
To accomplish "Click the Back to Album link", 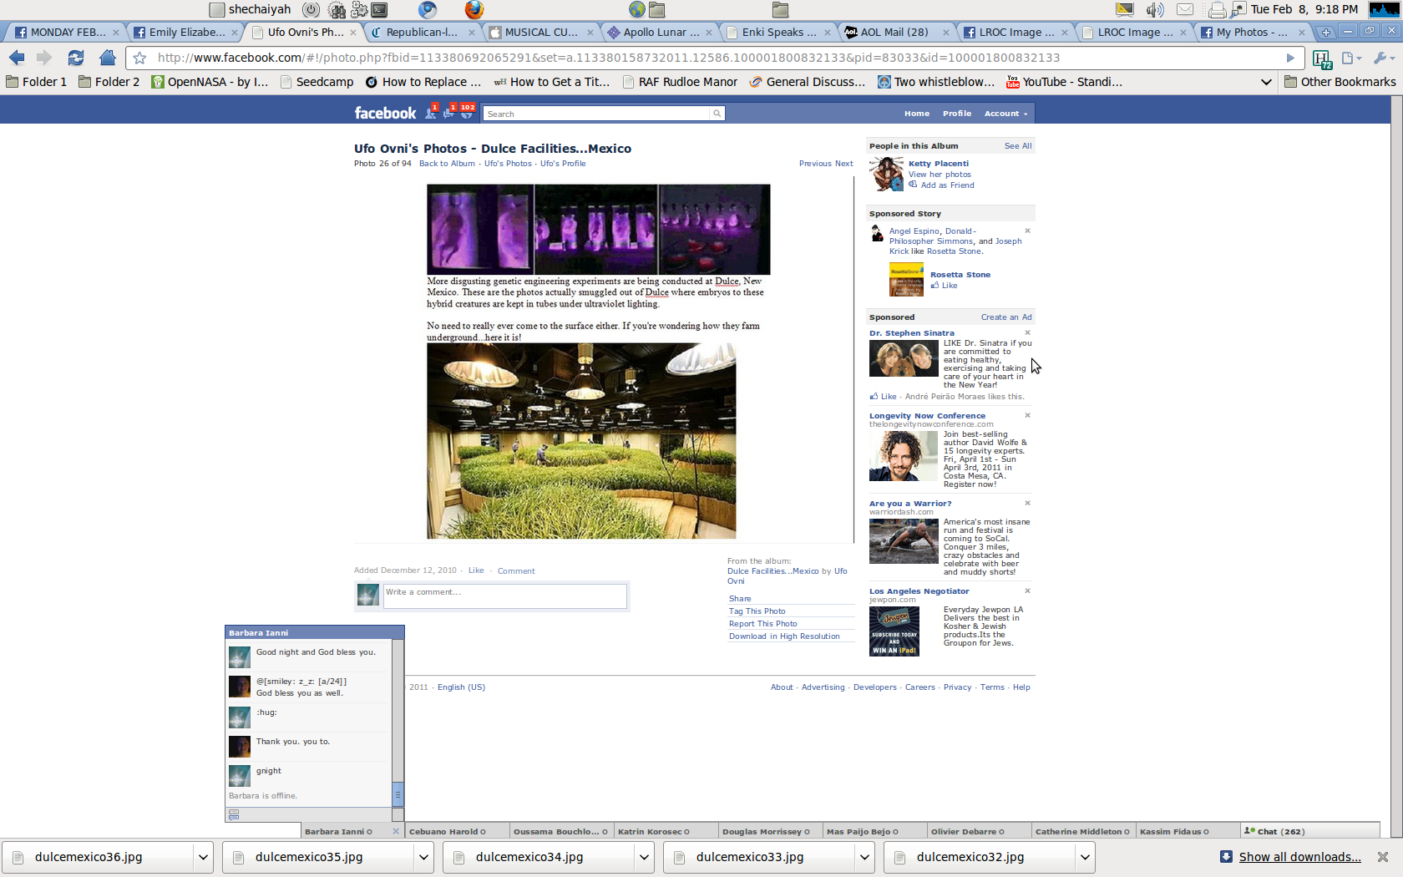I will (x=447, y=164).
